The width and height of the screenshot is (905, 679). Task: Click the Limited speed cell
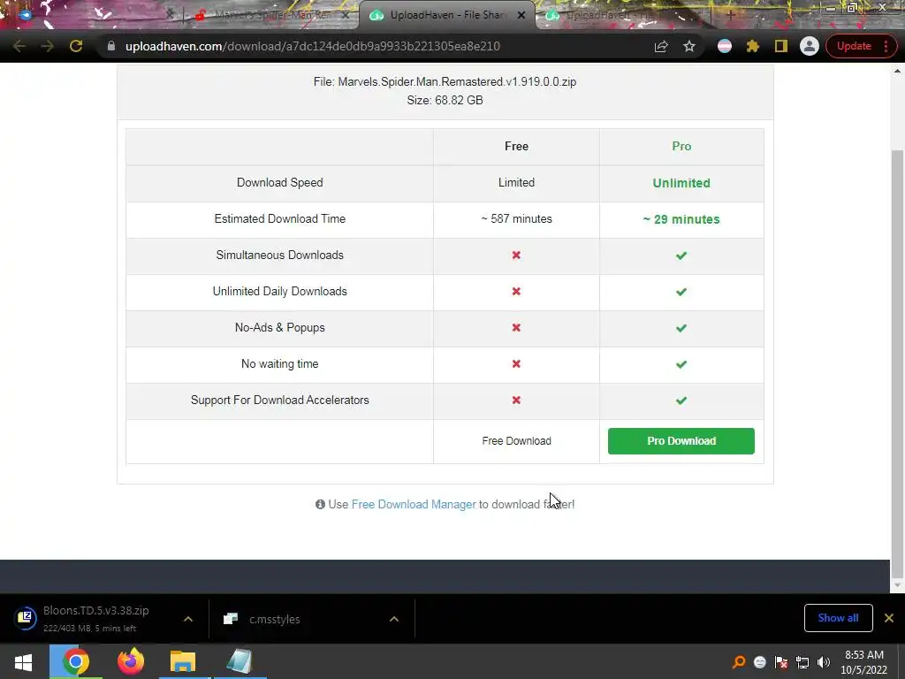click(516, 183)
